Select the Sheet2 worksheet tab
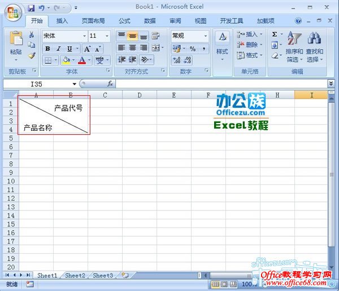Screen dimensions: 339x291 point(75,275)
